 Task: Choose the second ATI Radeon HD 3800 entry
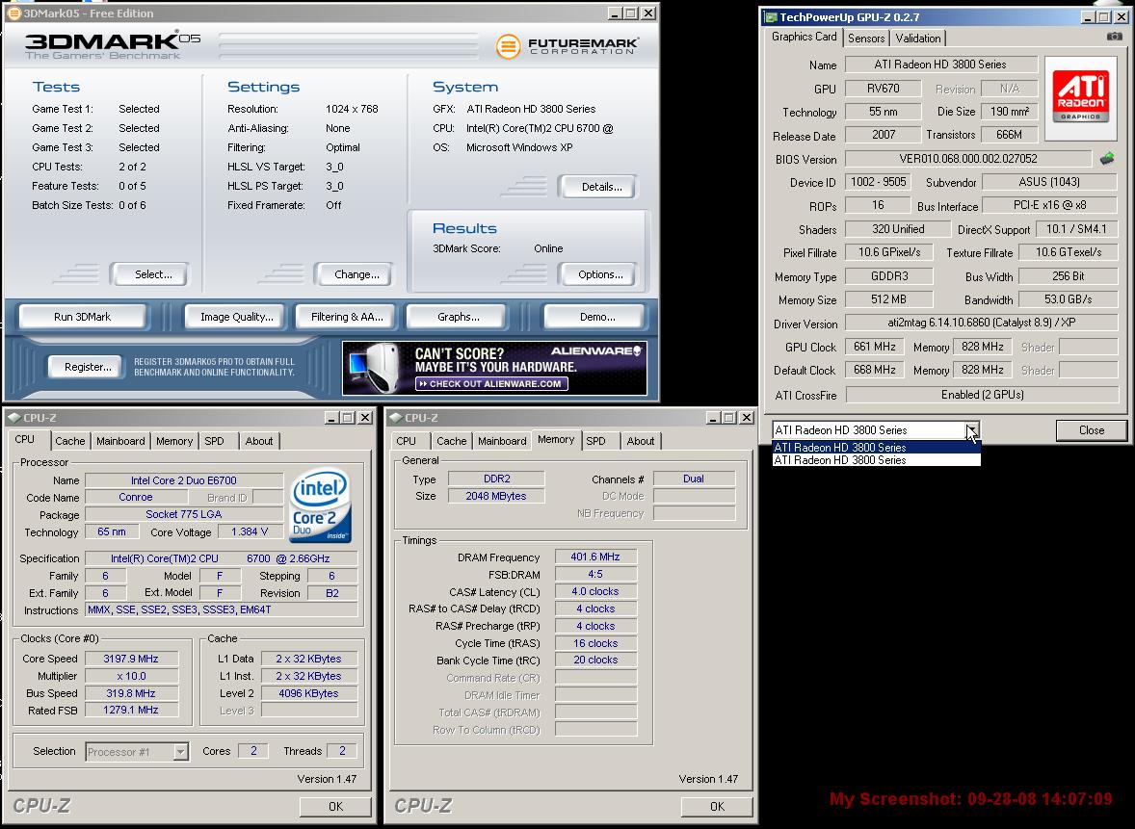(x=876, y=460)
